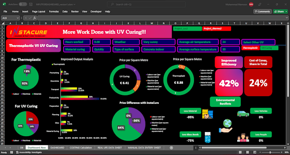Click the red Project_thermo2 button
This screenshot has height=155, width=290.
(217, 29)
